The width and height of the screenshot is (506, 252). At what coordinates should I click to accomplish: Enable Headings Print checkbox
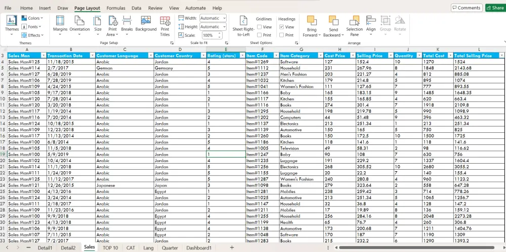(281, 35)
